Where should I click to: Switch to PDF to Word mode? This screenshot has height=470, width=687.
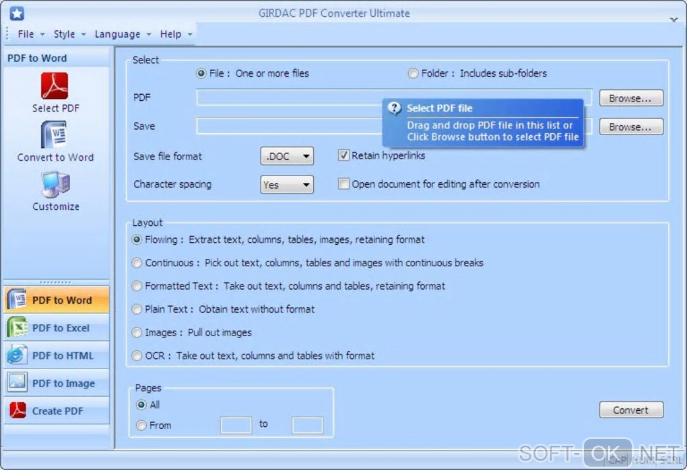coord(57,300)
